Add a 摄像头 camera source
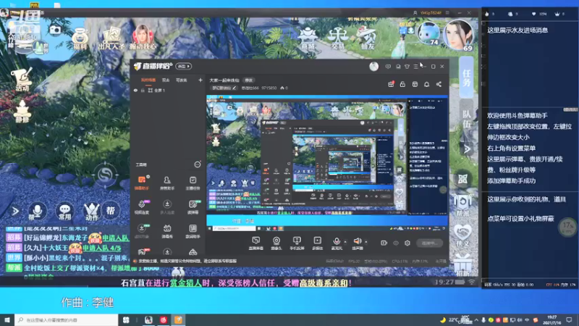The image size is (579, 326). (x=276, y=243)
